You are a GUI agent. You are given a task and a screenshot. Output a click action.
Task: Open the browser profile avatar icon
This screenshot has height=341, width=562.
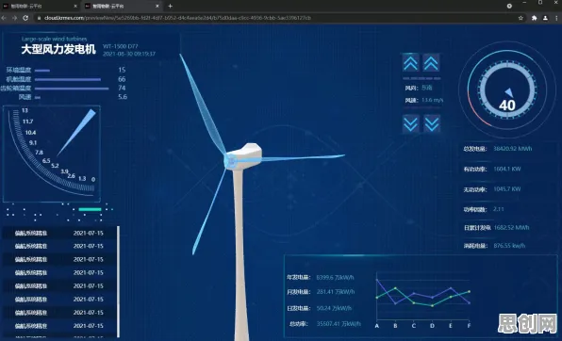(x=545, y=18)
